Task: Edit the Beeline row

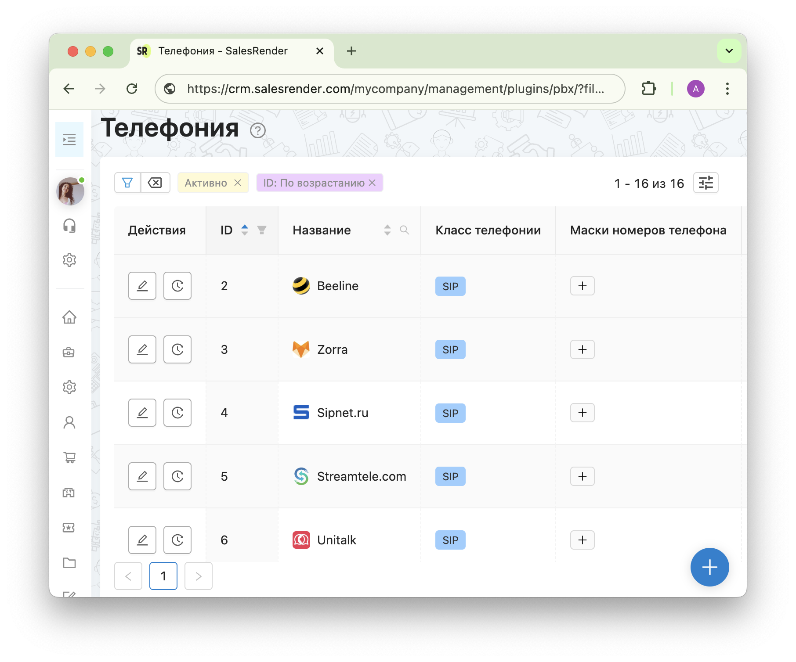Action: click(142, 286)
